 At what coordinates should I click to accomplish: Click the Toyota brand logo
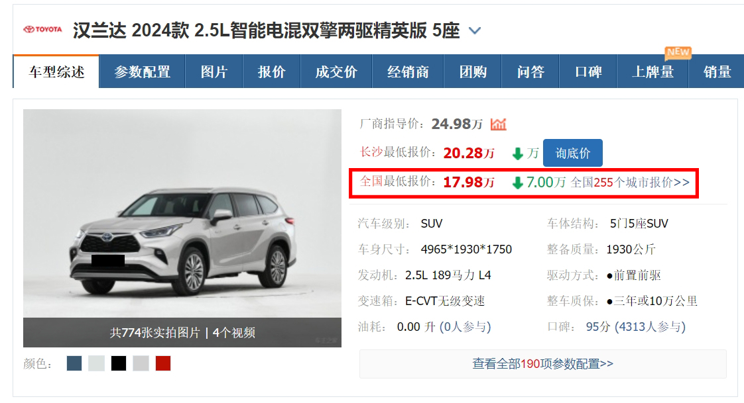click(x=42, y=29)
